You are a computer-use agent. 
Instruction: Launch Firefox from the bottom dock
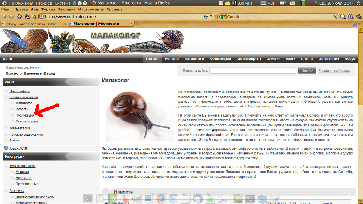pyautogui.click(x=161, y=198)
